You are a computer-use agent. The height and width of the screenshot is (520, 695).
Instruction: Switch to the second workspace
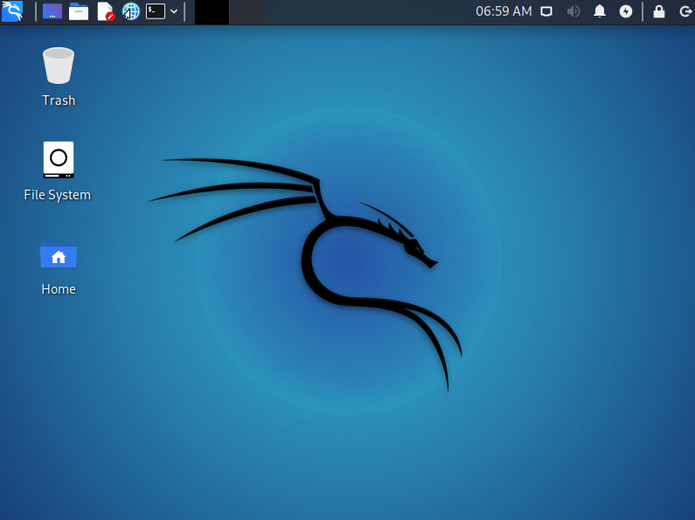point(247,11)
